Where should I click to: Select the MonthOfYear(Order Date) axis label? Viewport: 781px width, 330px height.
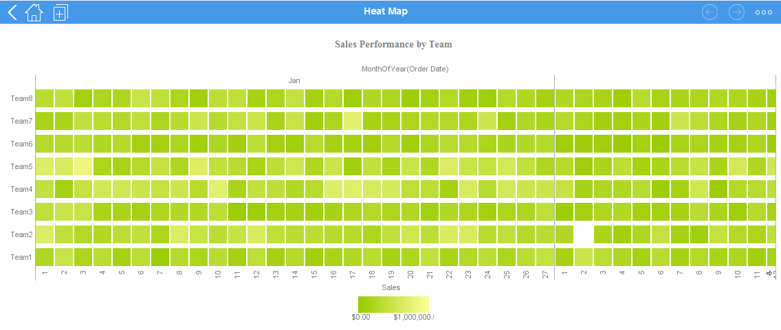tap(405, 69)
